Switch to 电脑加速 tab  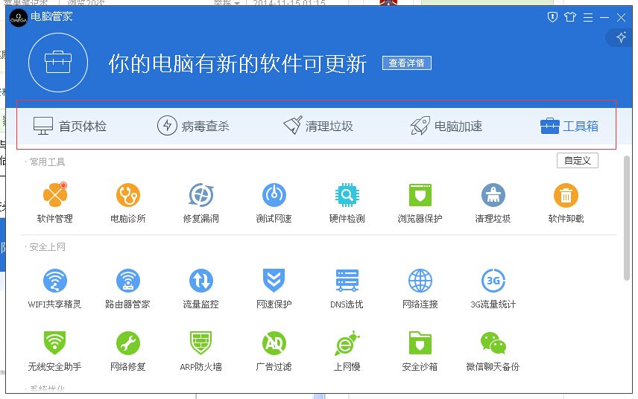(446, 126)
